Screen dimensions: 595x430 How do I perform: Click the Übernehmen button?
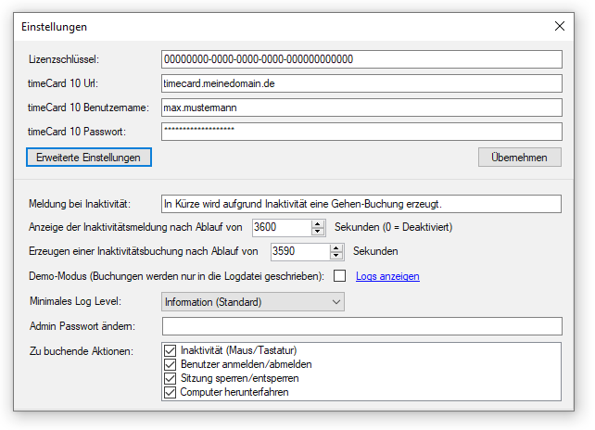(x=519, y=158)
